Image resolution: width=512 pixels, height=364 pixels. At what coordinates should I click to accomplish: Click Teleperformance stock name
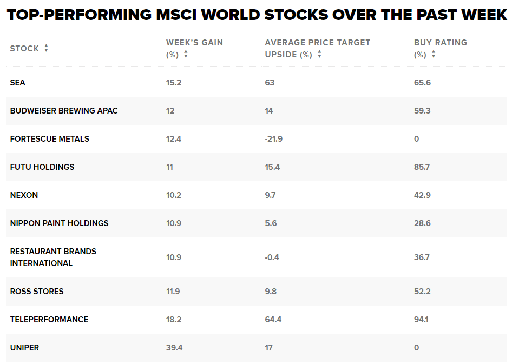click(49, 320)
